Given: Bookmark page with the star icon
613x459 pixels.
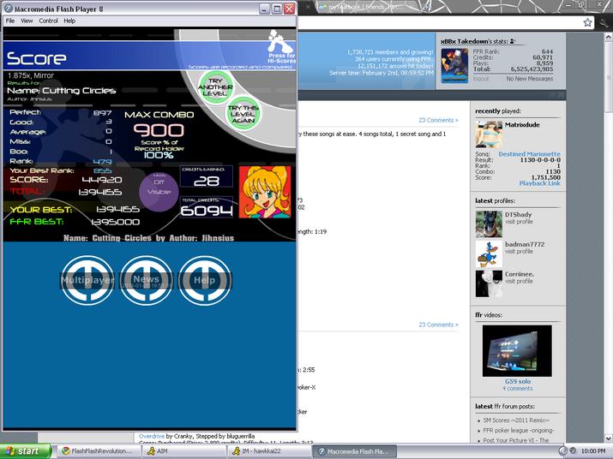Looking at the screenshot, I should tap(587, 22).
